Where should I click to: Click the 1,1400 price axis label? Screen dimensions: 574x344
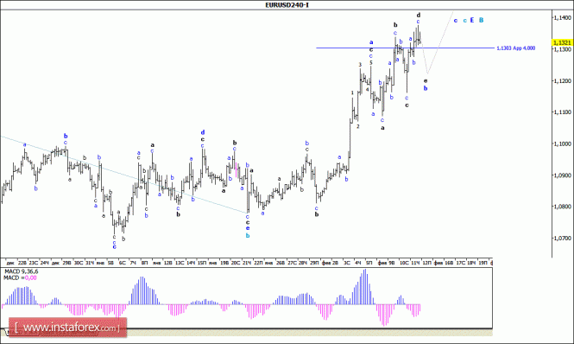click(x=562, y=17)
